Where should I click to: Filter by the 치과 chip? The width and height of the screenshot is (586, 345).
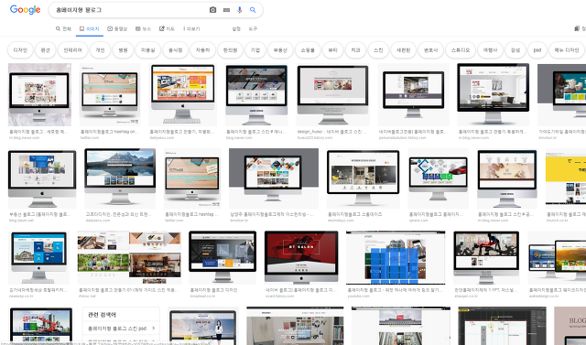tap(355, 50)
